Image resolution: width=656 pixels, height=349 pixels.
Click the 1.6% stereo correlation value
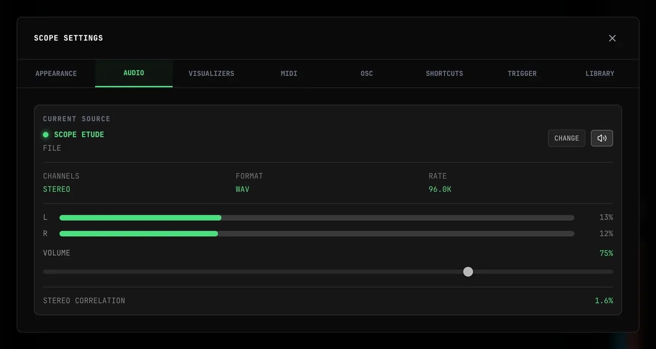(604, 300)
